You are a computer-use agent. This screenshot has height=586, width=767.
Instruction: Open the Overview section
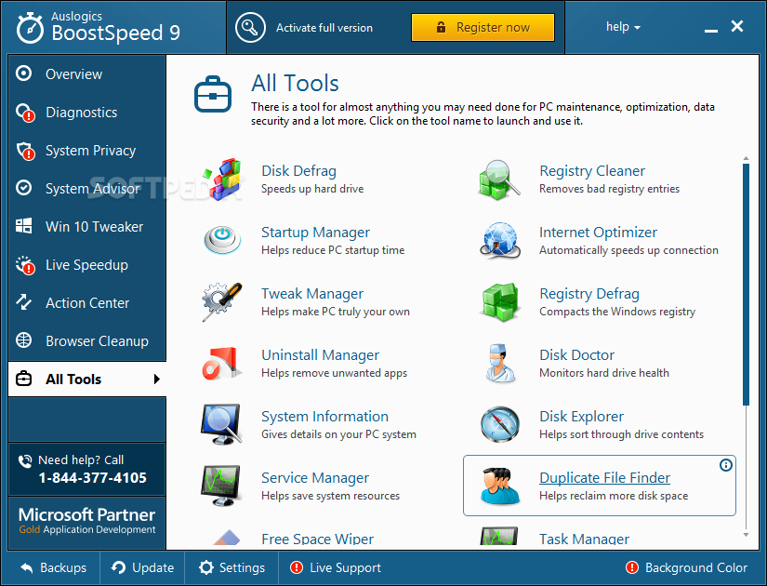tap(87, 73)
